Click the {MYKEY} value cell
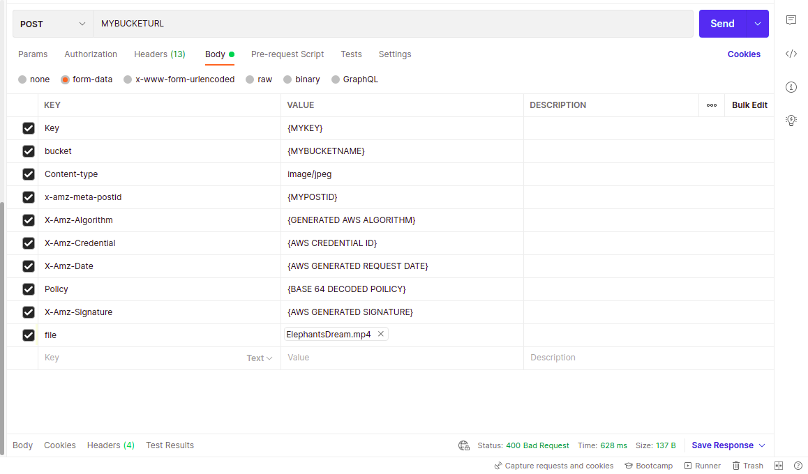 coord(402,128)
